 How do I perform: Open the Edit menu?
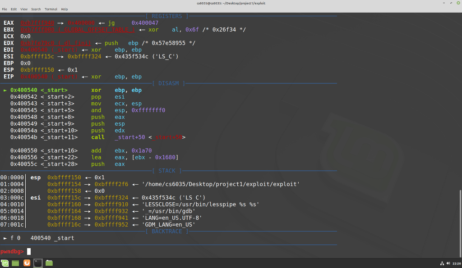(x=13, y=9)
